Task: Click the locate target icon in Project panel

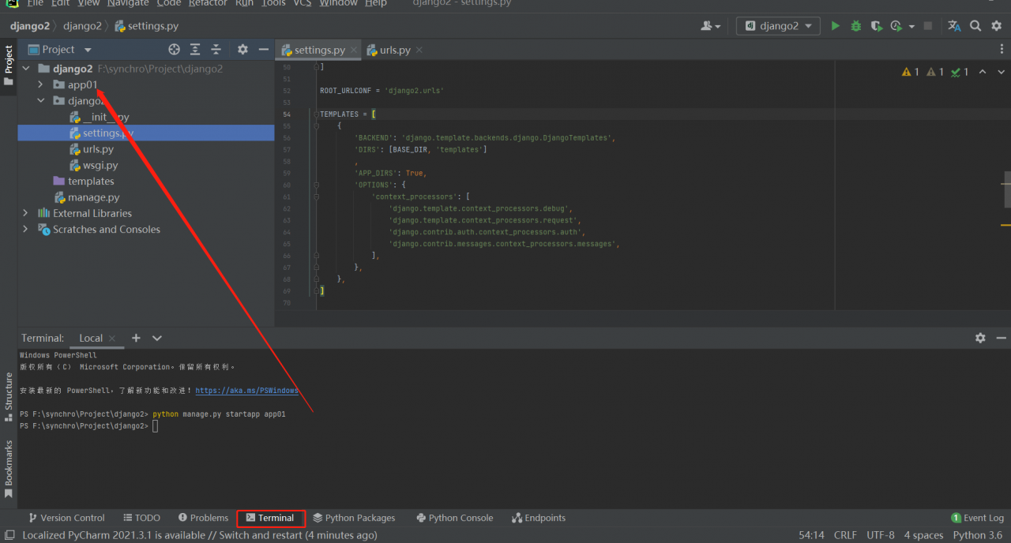Action: pyautogui.click(x=174, y=50)
